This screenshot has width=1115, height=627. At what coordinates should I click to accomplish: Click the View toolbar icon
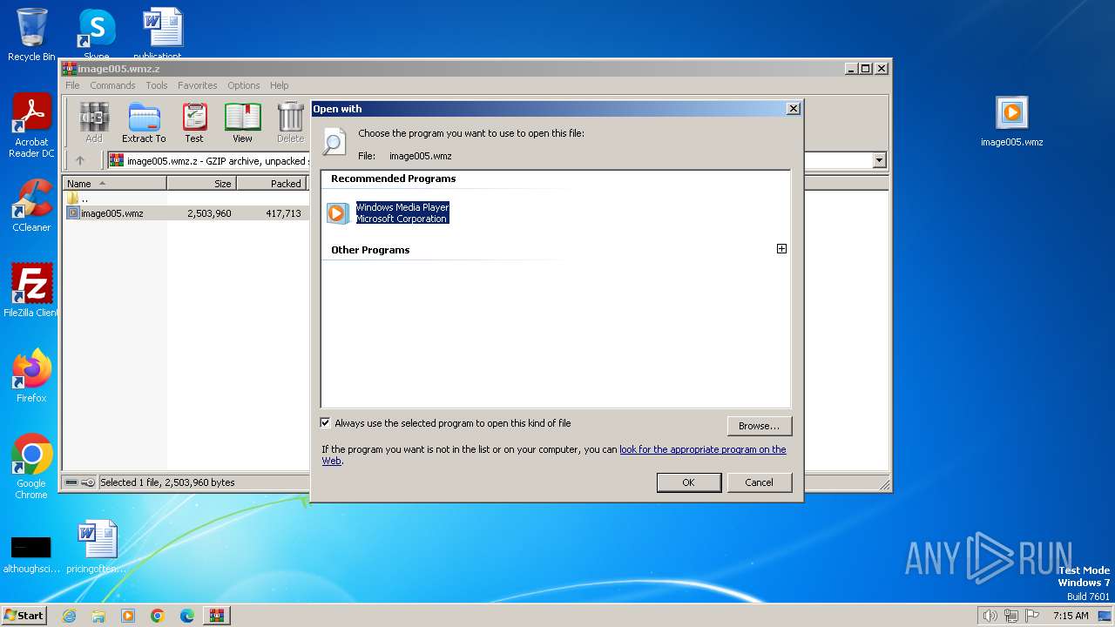[x=242, y=122]
